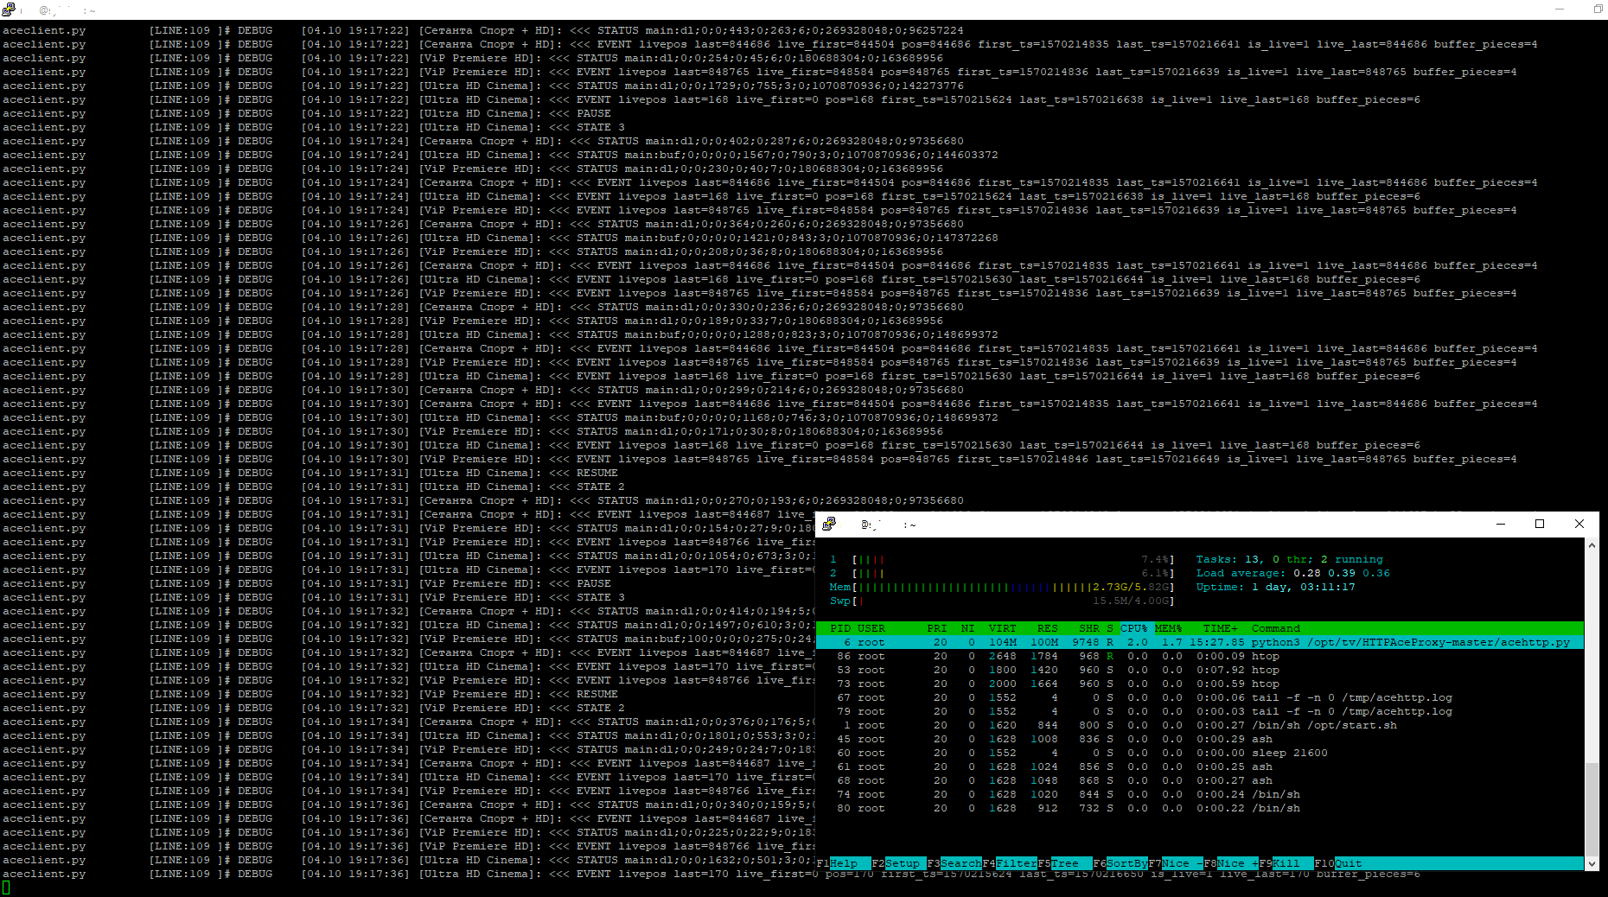Close the htop PuTTY window
The width and height of the screenshot is (1608, 897).
coord(1579,524)
